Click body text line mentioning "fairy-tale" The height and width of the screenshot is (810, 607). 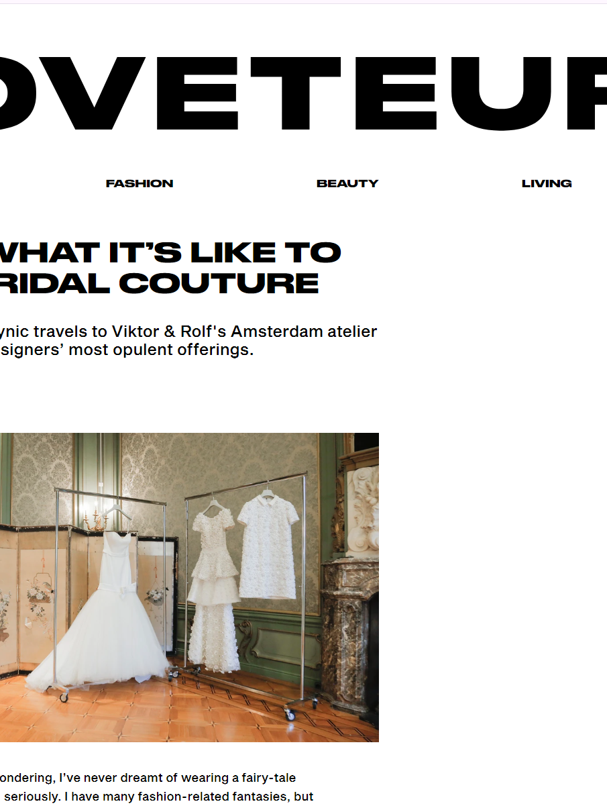coord(148,778)
